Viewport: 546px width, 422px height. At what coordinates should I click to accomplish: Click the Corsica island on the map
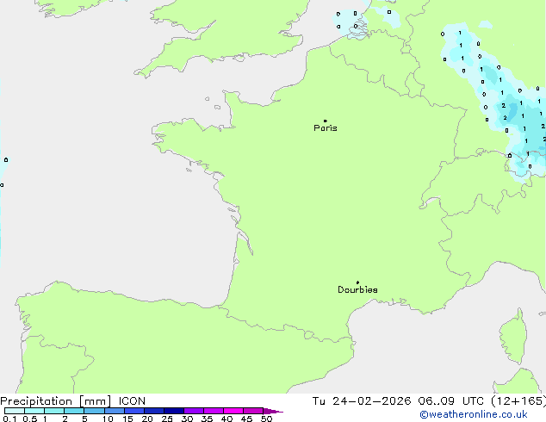click(513, 336)
